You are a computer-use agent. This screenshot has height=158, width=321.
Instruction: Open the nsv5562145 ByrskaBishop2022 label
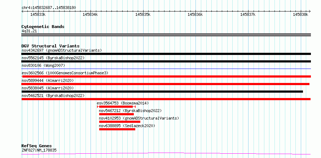[x=53, y=58]
